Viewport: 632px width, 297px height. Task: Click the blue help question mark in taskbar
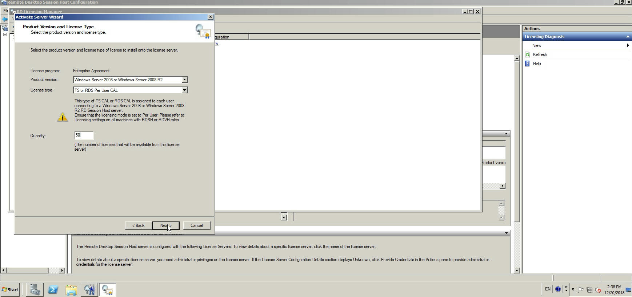pyautogui.click(x=558, y=289)
